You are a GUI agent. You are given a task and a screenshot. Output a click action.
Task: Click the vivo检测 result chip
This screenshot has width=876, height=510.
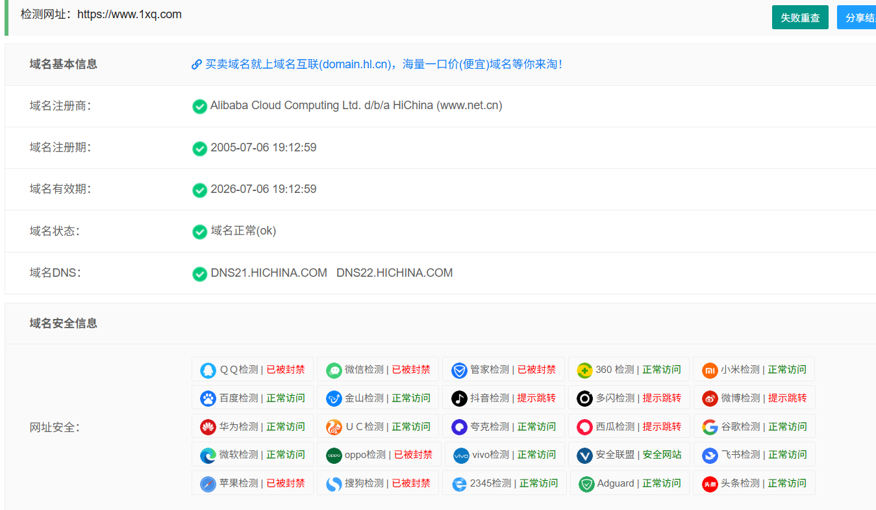pyautogui.click(x=504, y=455)
